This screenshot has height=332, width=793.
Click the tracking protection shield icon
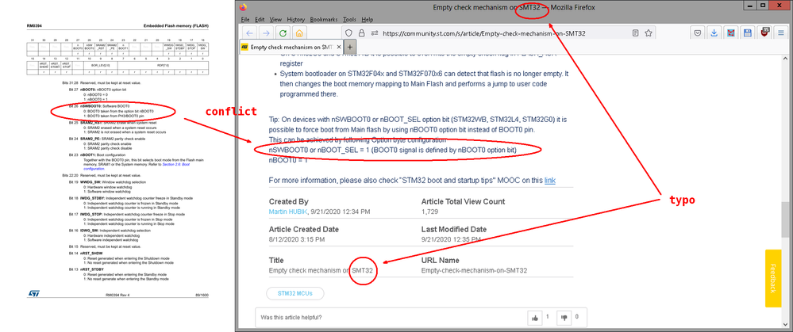point(348,33)
